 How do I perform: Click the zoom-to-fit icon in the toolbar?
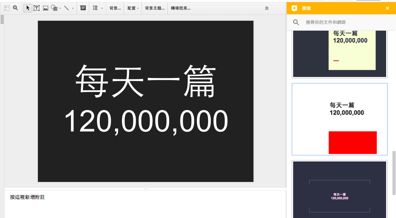(x=7, y=8)
